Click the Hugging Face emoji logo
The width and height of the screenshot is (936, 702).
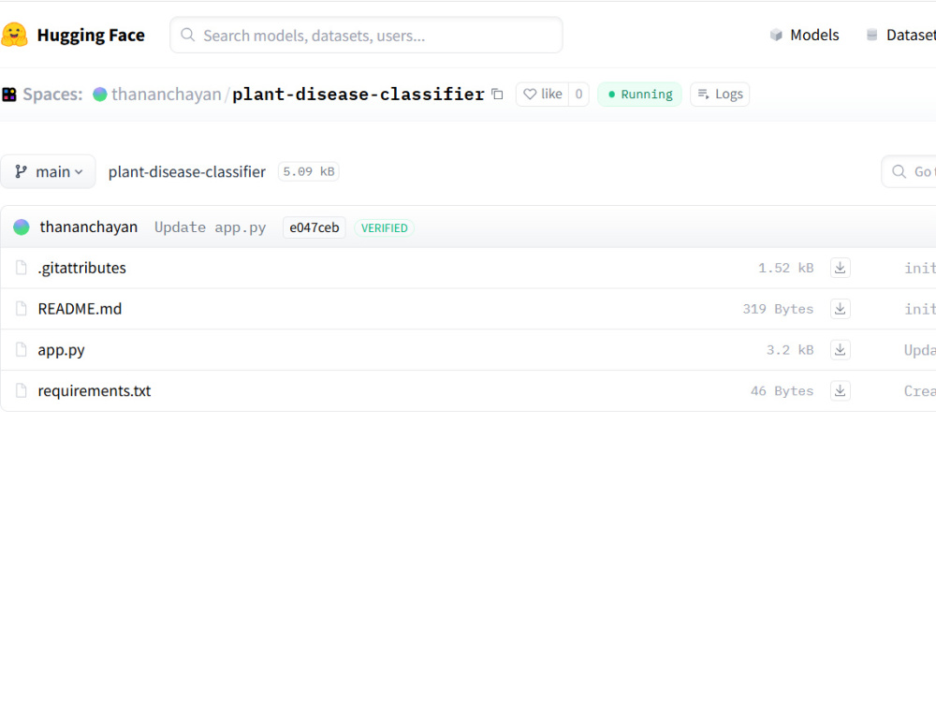coord(14,36)
